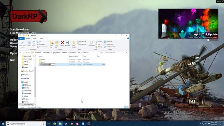Click Select none in the ribbon

coord(109,44)
